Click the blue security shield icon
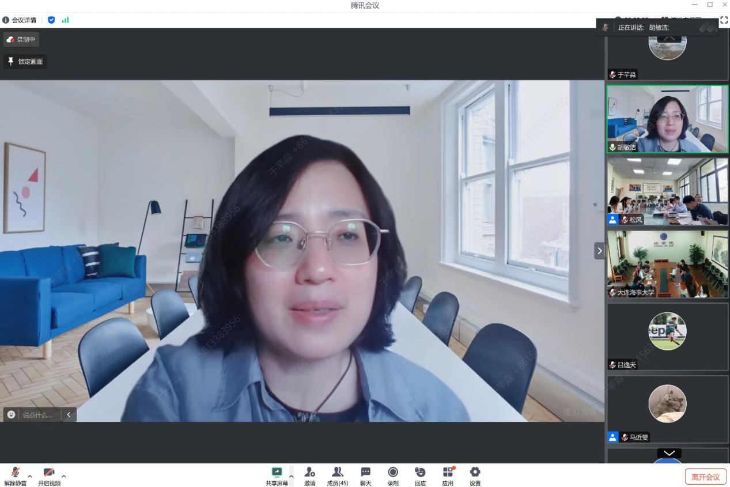This screenshot has height=487, width=730. [x=51, y=20]
